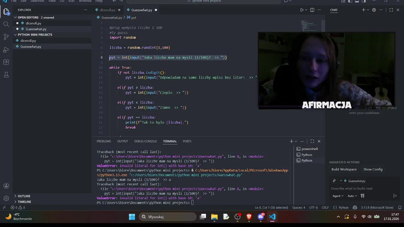Change encoding via UTF-8 status item
This screenshot has width=404, height=227.
pyautogui.click(x=313, y=207)
